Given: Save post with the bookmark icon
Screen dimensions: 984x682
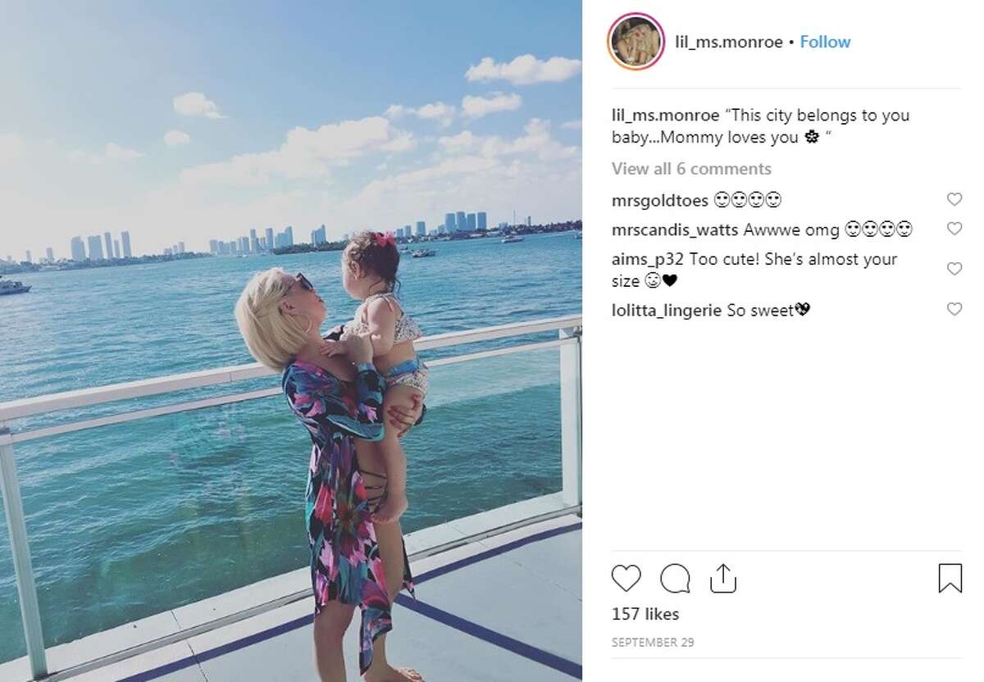Looking at the screenshot, I should [x=950, y=579].
